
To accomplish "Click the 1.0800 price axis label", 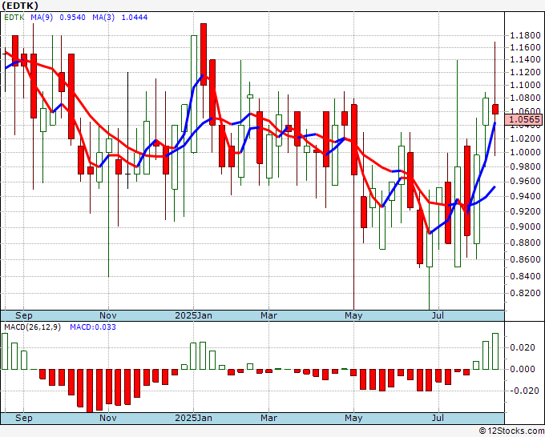I will (525, 98).
